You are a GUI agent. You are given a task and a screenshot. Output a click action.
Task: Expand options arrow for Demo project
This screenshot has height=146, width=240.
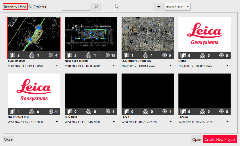pyautogui.click(x=227, y=66)
